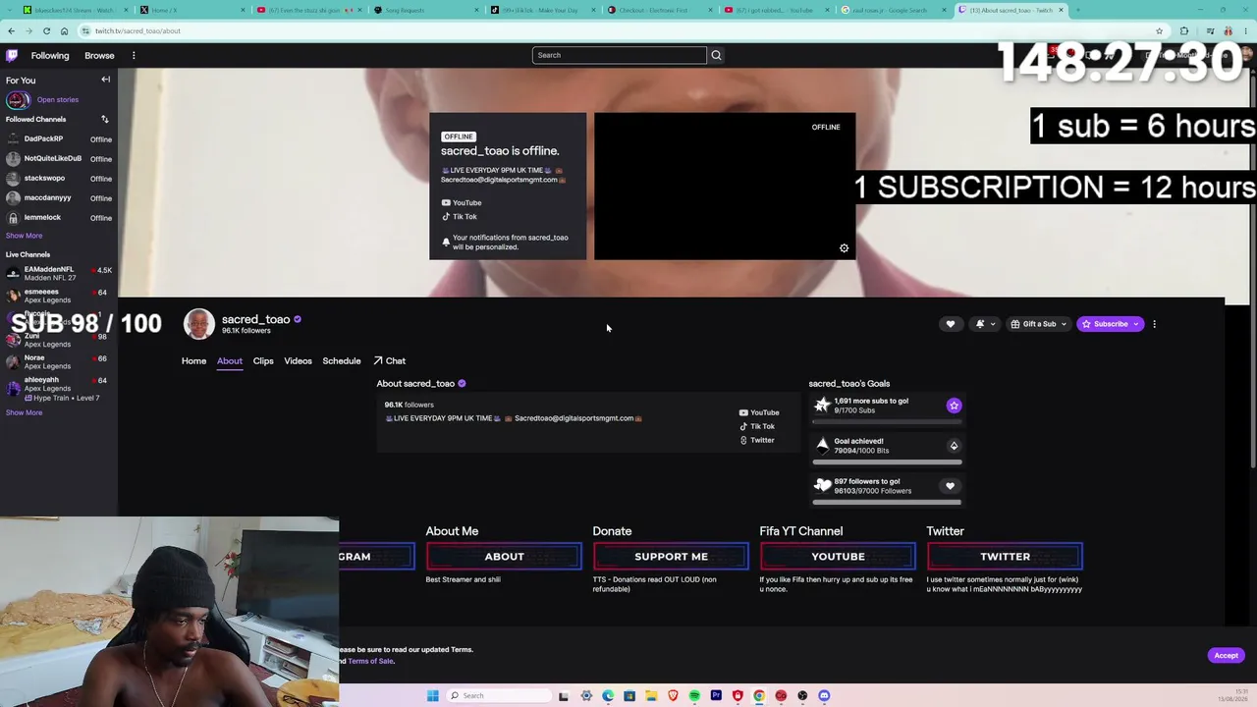The height and width of the screenshot is (707, 1257).
Task: Switch to the Song Requests browser tab
Action: pyautogui.click(x=422, y=10)
